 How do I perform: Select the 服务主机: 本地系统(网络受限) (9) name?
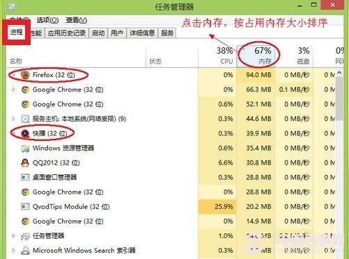pos(79,119)
